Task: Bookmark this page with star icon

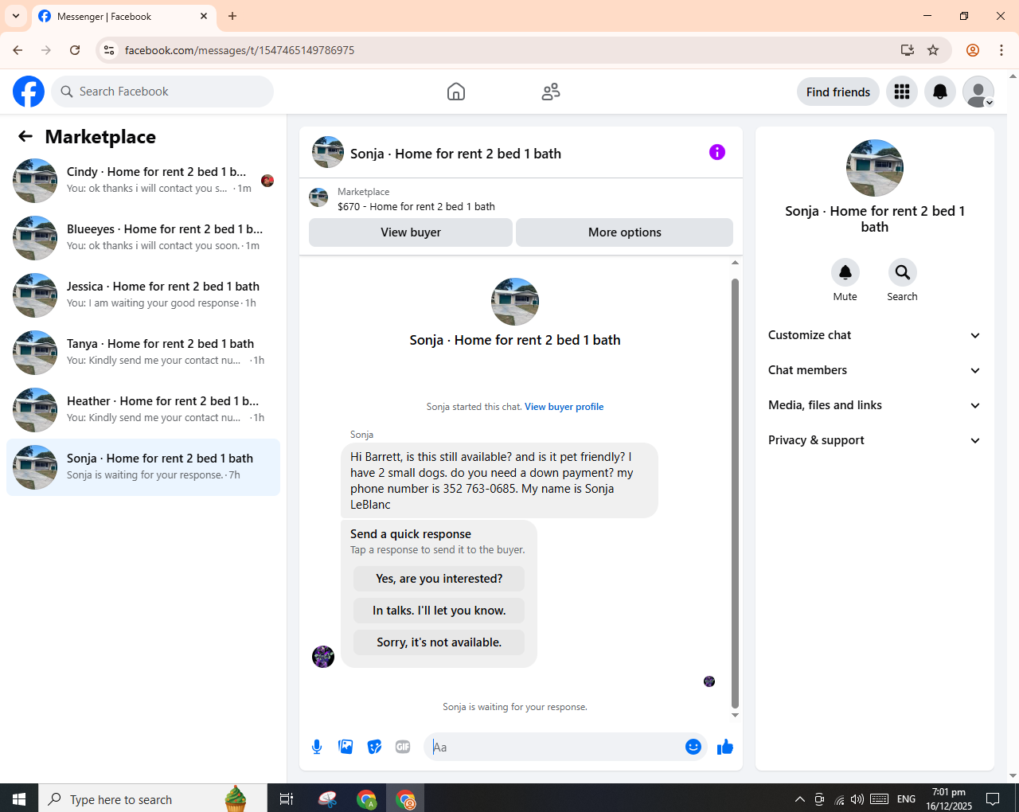Action: 933,50
